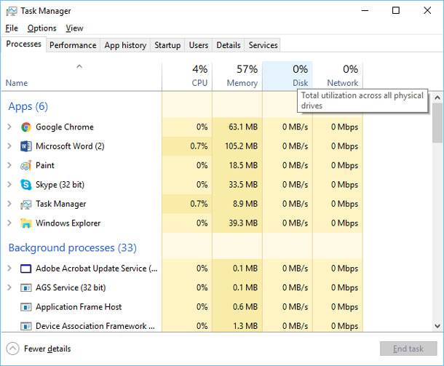Switch to the Services tab

tap(263, 45)
